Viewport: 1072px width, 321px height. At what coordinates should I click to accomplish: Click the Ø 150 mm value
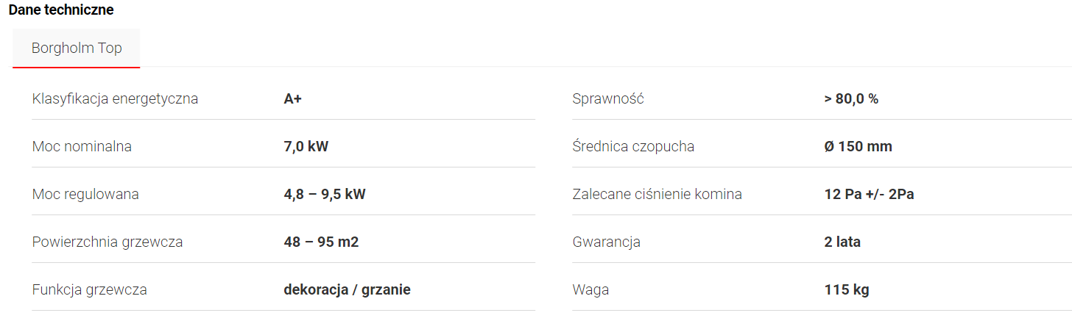pyautogui.click(x=858, y=146)
